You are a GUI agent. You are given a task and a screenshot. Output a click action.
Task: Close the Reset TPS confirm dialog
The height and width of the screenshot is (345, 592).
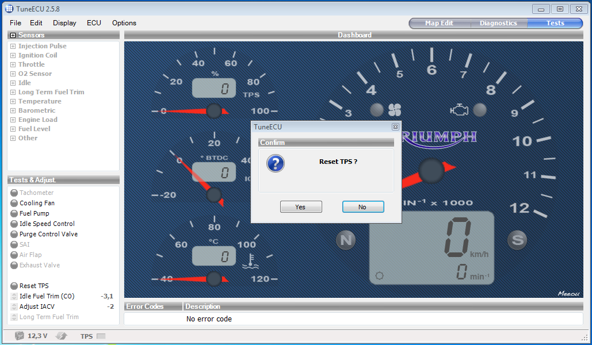(x=395, y=127)
